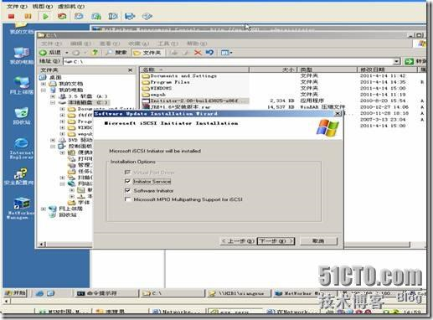The width and height of the screenshot is (433, 320).
Task: Click the green play VM icon
Action: pyautogui.click(x=45, y=17)
